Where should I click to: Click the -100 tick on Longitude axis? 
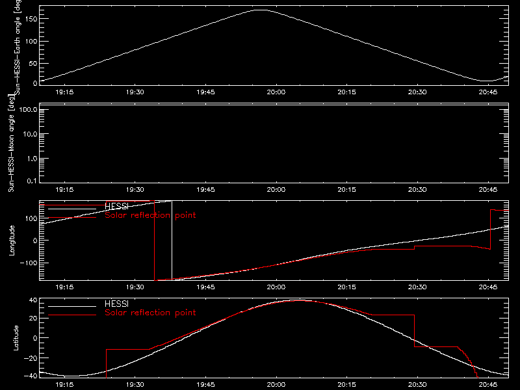point(29,263)
